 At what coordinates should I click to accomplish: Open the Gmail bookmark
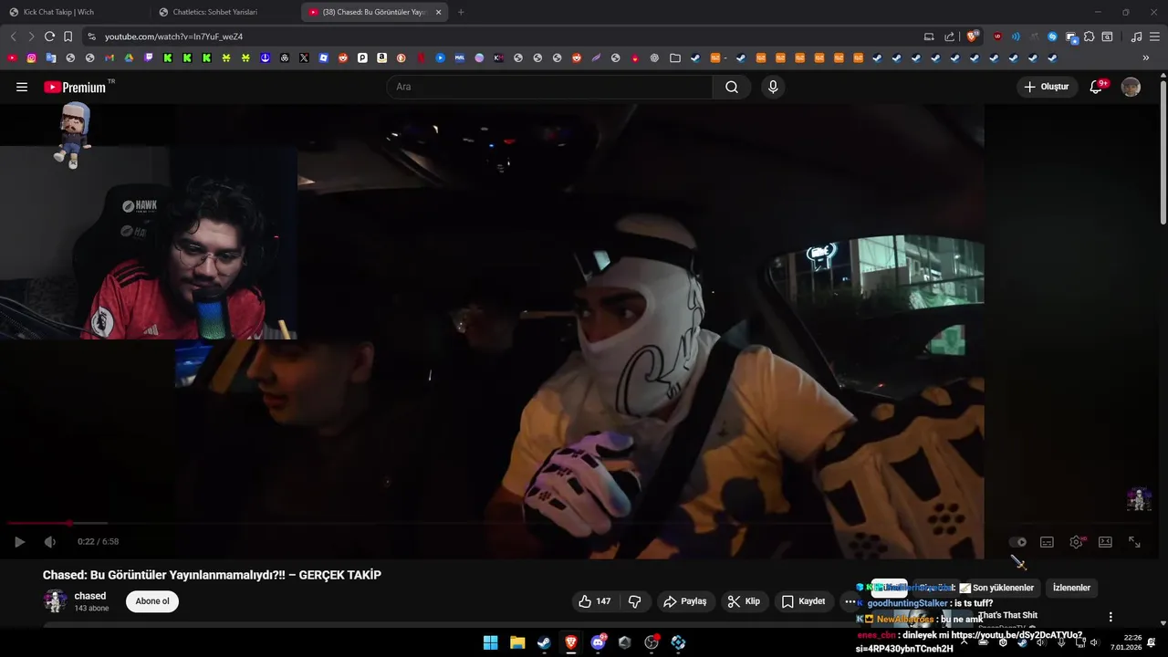[109, 57]
